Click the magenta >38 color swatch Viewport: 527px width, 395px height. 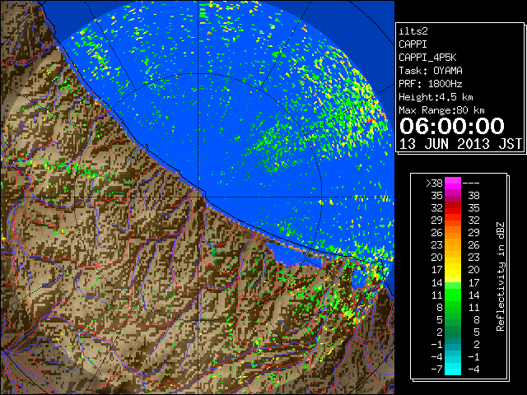point(453,183)
